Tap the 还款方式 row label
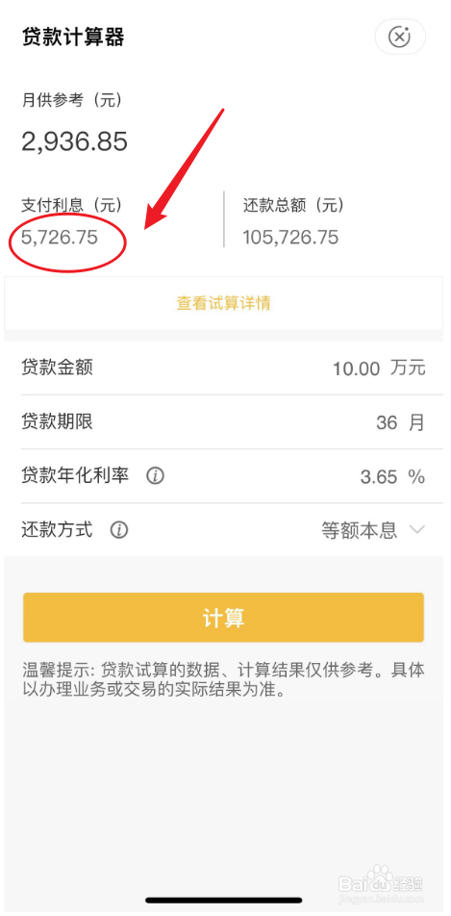The width and height of the screenshot is (451, 916). coord(58,530)
